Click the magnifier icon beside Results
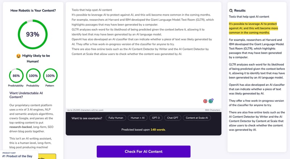 pyautogui.click(x=231, y=11)
